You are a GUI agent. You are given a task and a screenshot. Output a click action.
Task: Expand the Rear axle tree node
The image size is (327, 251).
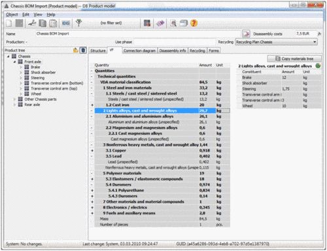pos(14,105)
